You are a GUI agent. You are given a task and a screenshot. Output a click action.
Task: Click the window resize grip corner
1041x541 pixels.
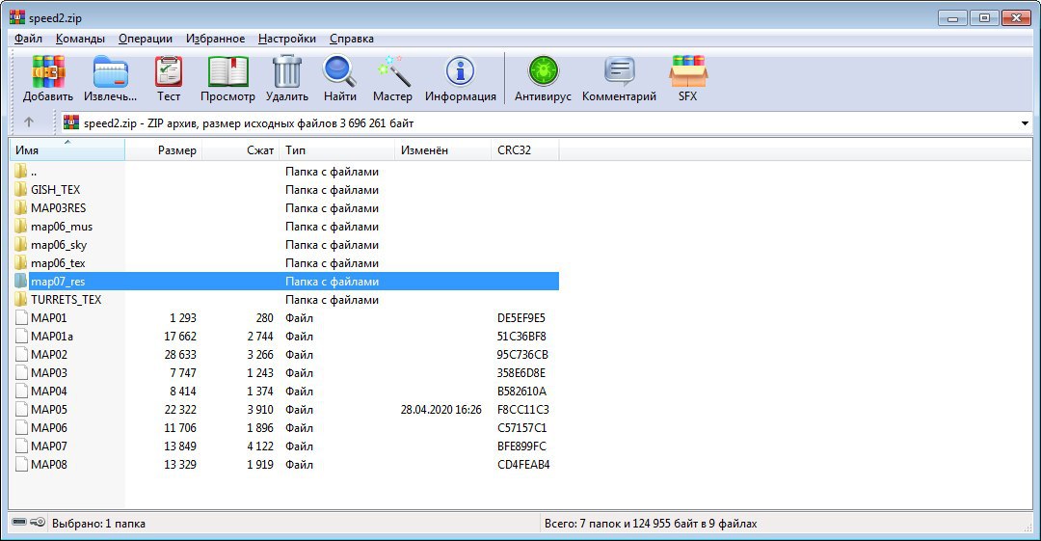click(x=1028, y=527)
